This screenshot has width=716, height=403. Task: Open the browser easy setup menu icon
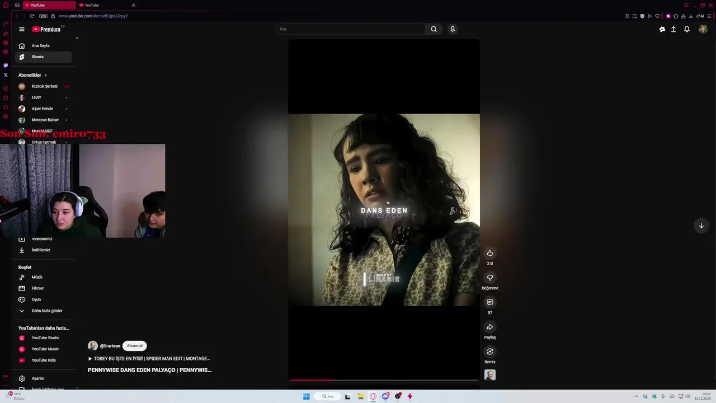(x=709, y=16)
